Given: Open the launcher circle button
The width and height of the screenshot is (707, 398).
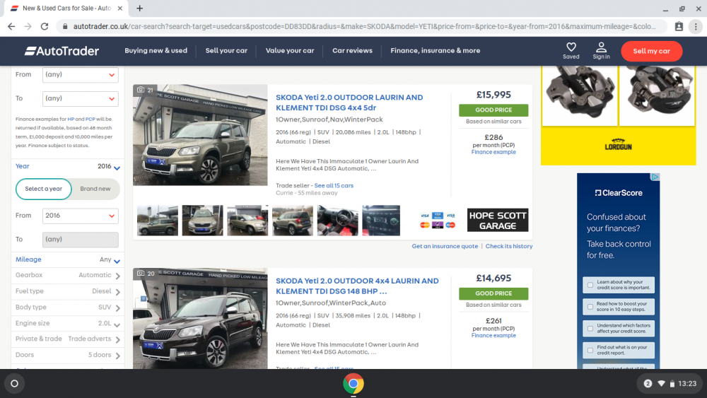Looking at the screenshot, I should pos(14,384).
